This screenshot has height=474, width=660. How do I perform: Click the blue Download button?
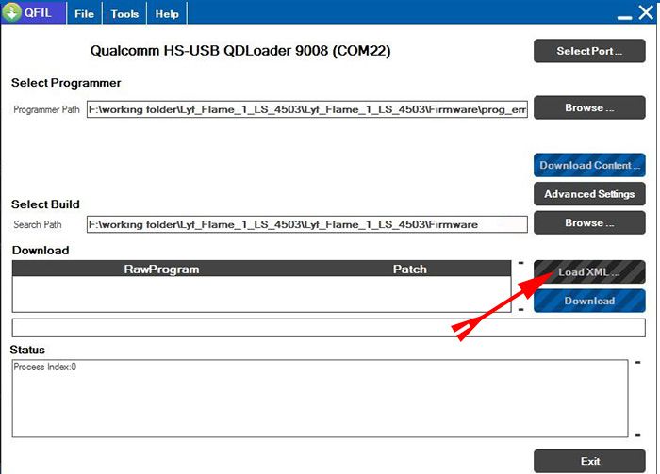(x=589, y=301)
